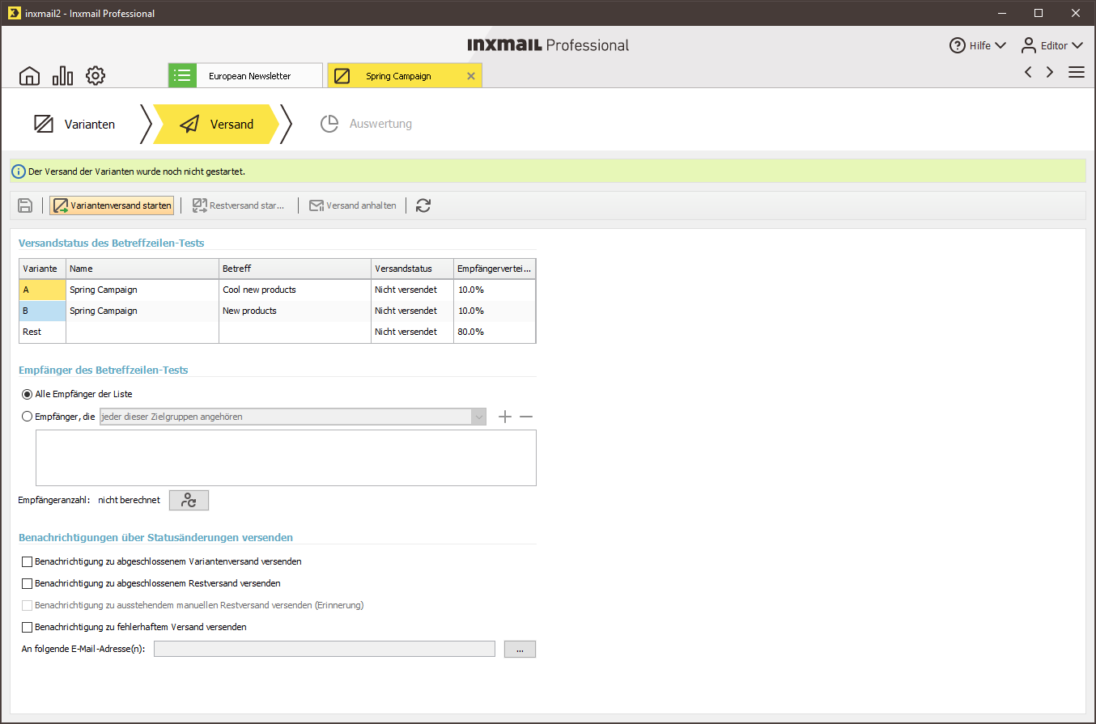Select the yellow variant A cell

pos(42,290)
